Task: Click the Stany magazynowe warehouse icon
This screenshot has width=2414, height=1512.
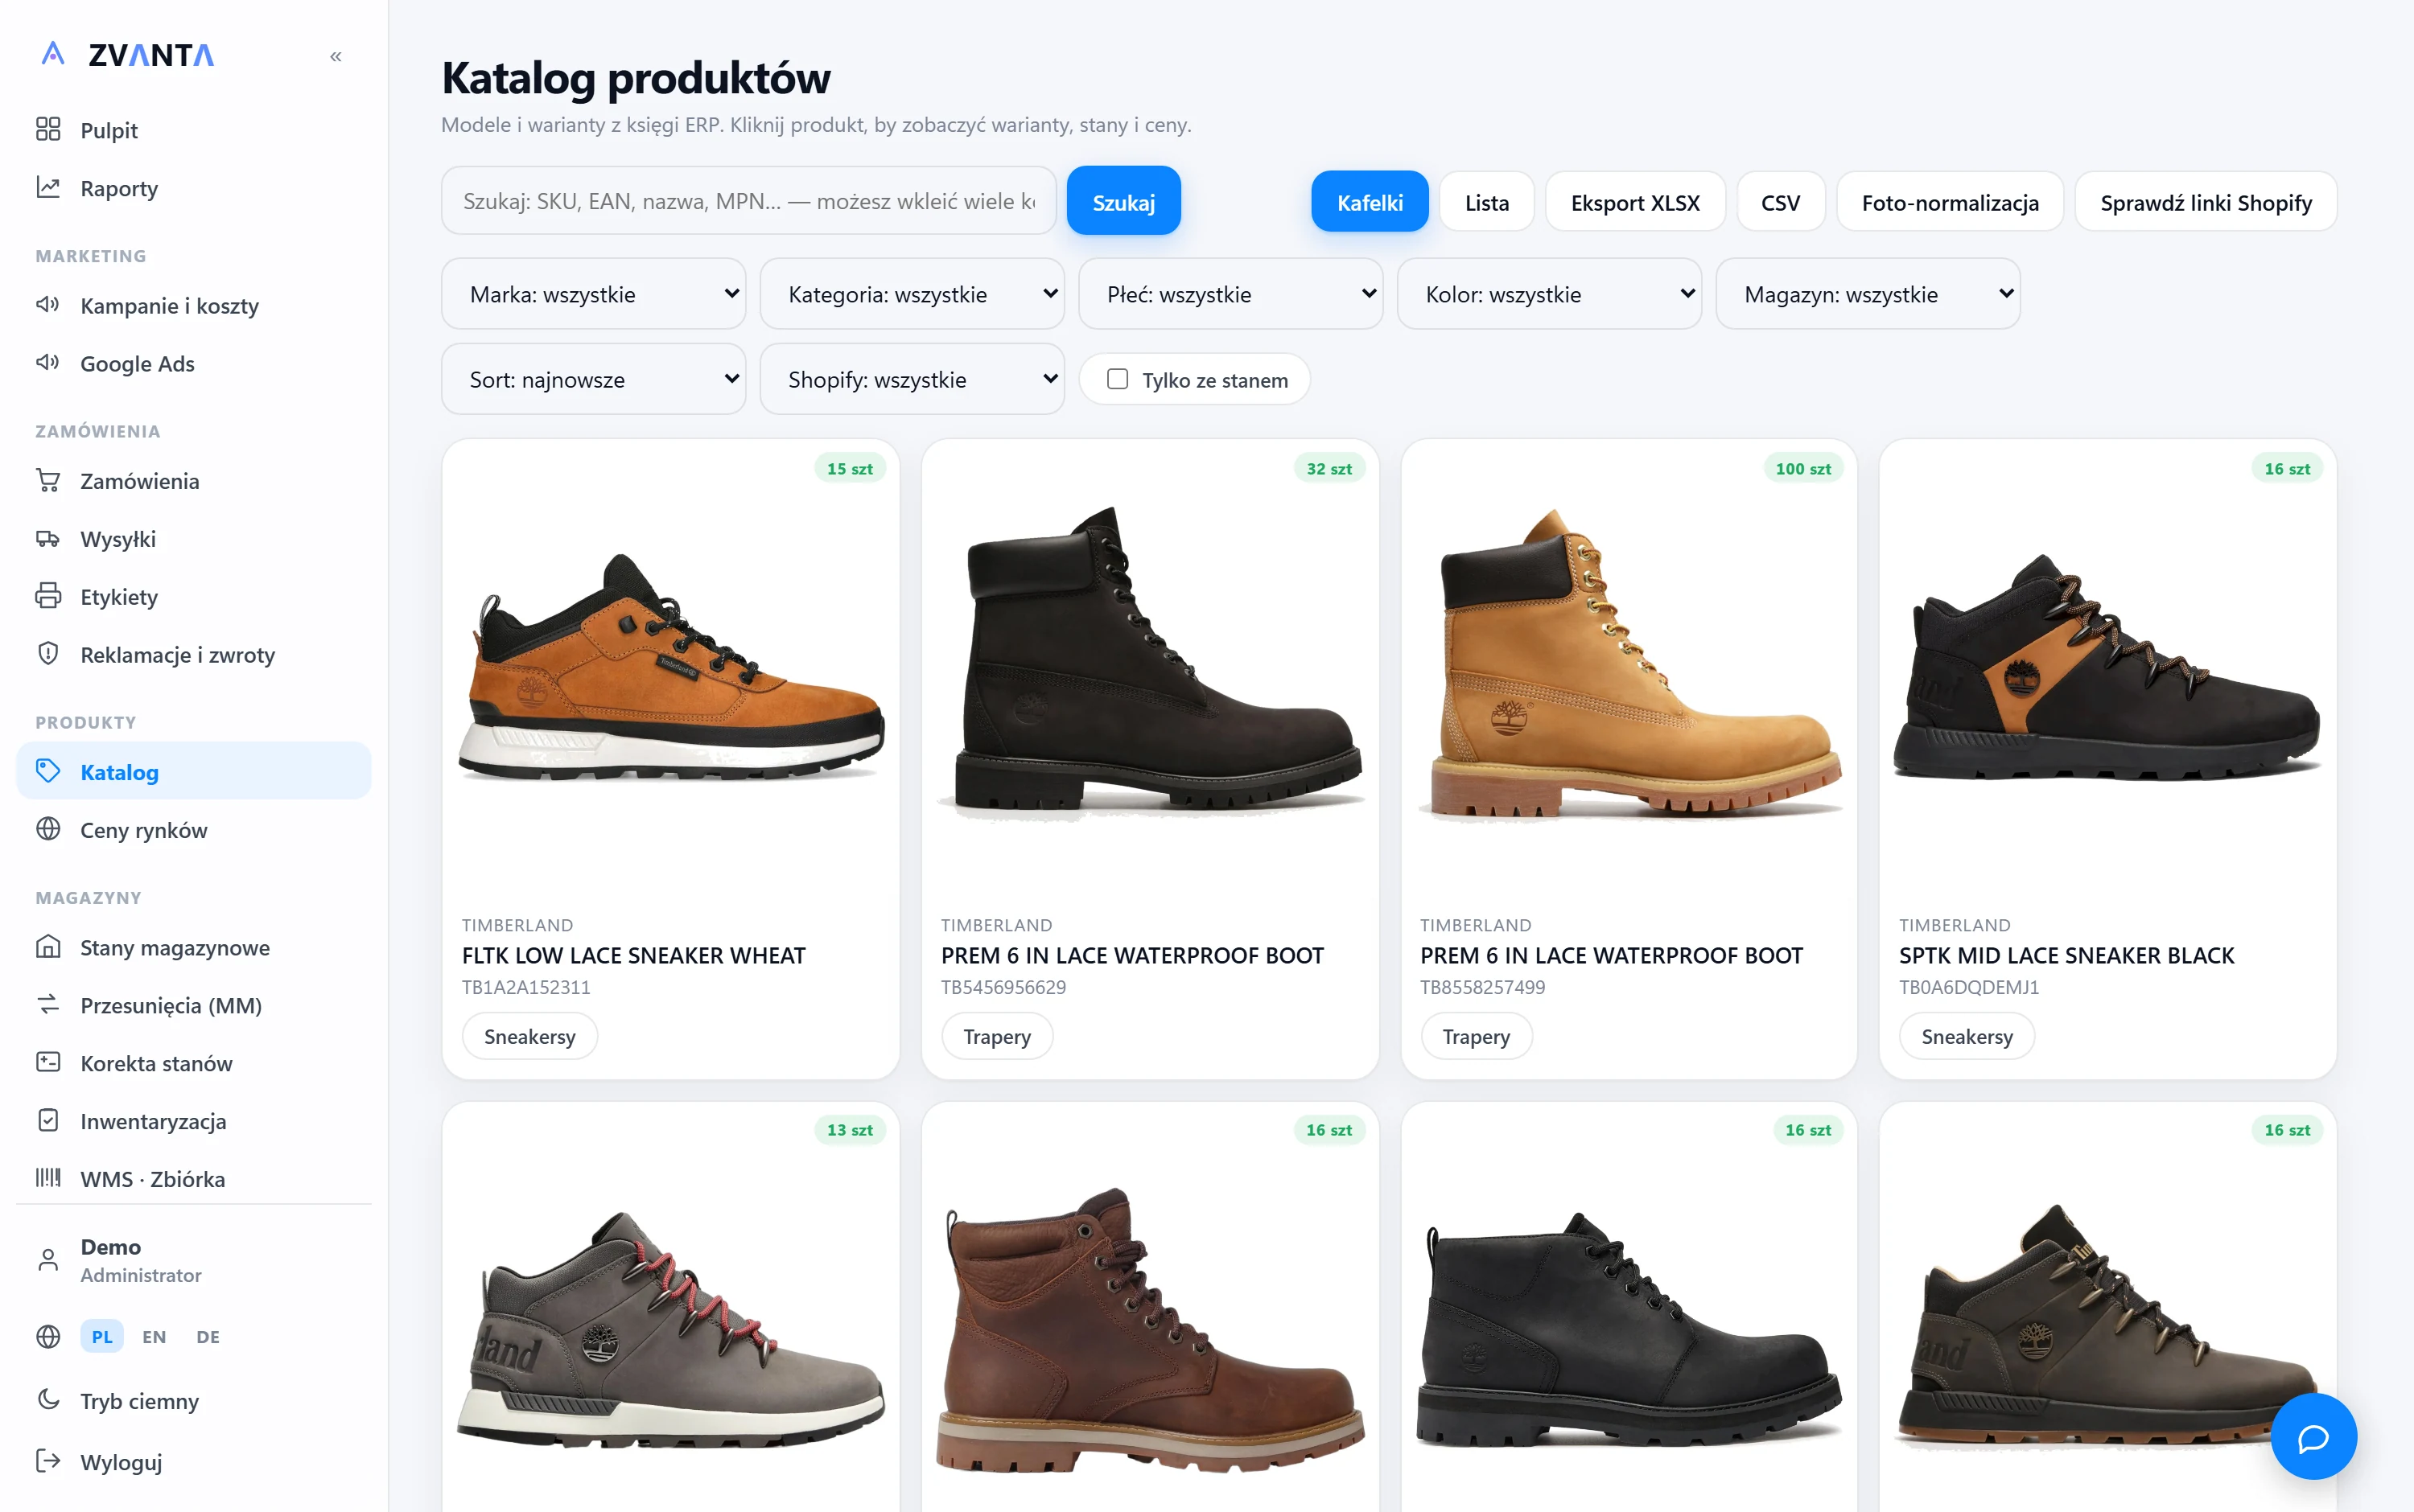Action: [x=48, y=946]
